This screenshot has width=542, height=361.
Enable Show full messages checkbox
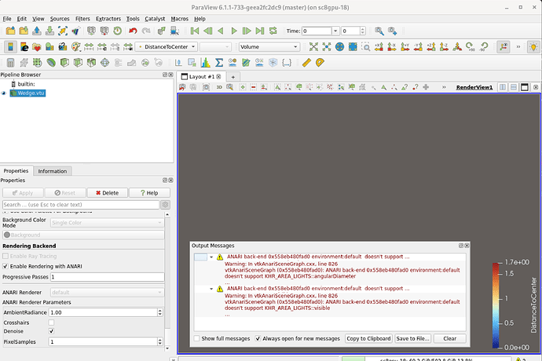click(196, 338)
